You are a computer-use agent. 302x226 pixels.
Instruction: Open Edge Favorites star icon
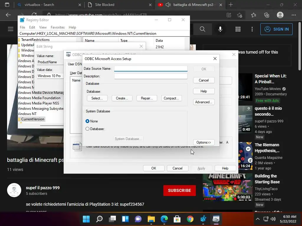pos(253,15)
